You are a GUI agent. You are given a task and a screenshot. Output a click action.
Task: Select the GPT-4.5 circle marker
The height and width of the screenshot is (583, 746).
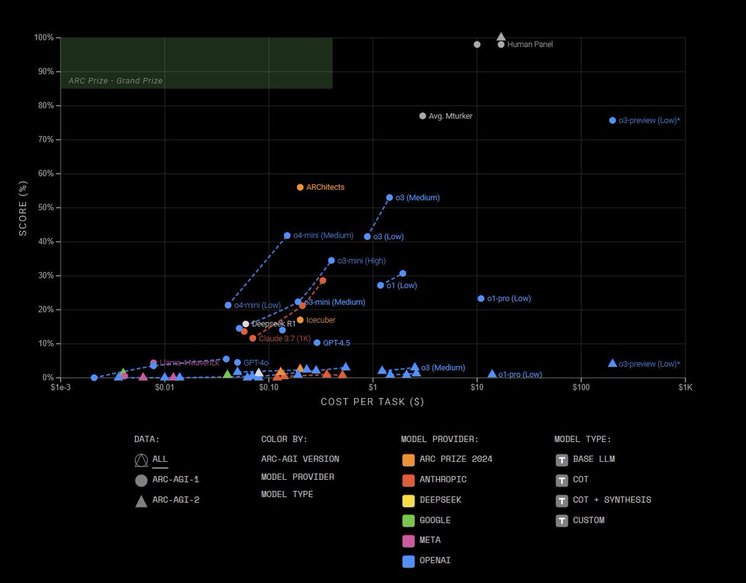click(x=317, y=342)
